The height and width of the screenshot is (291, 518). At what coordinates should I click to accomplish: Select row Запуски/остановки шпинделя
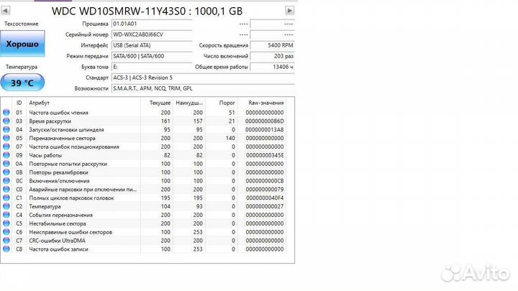(144, 129)
